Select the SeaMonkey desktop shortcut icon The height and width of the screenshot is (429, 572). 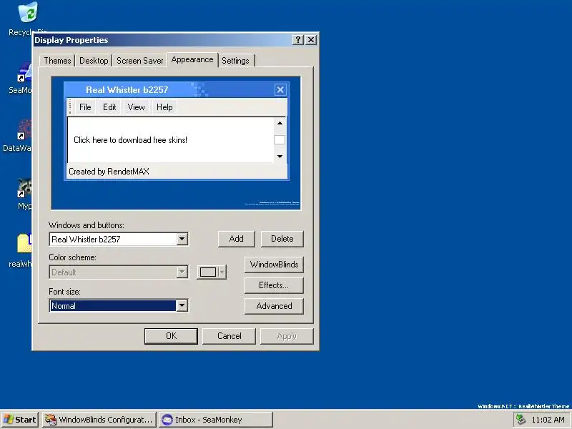(x=24, y=73)
